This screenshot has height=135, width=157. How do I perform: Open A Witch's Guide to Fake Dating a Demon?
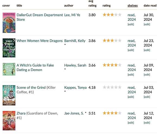point(35,67)
